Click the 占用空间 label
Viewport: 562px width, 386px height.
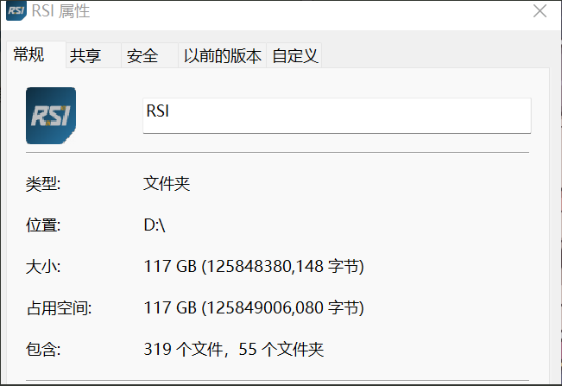coord(59,308)
